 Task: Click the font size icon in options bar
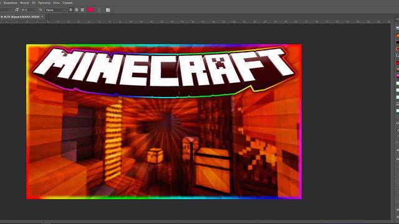[x=17, y=10]
